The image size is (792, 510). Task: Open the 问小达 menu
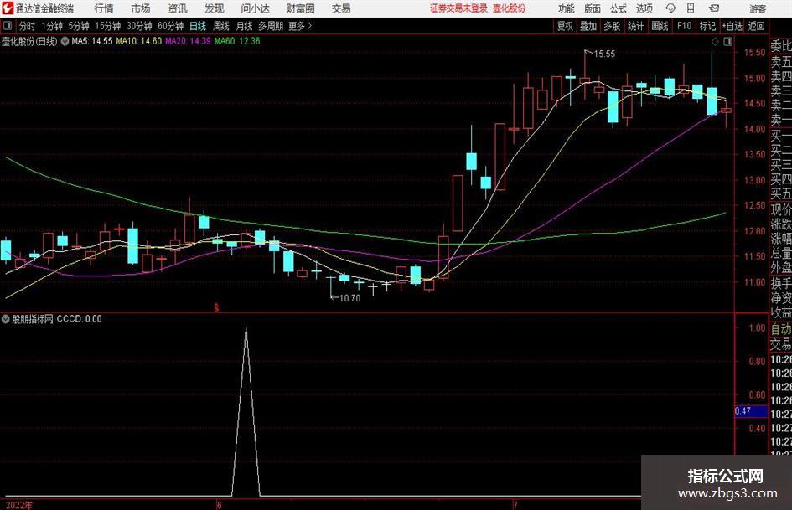[x=255, y=8]
